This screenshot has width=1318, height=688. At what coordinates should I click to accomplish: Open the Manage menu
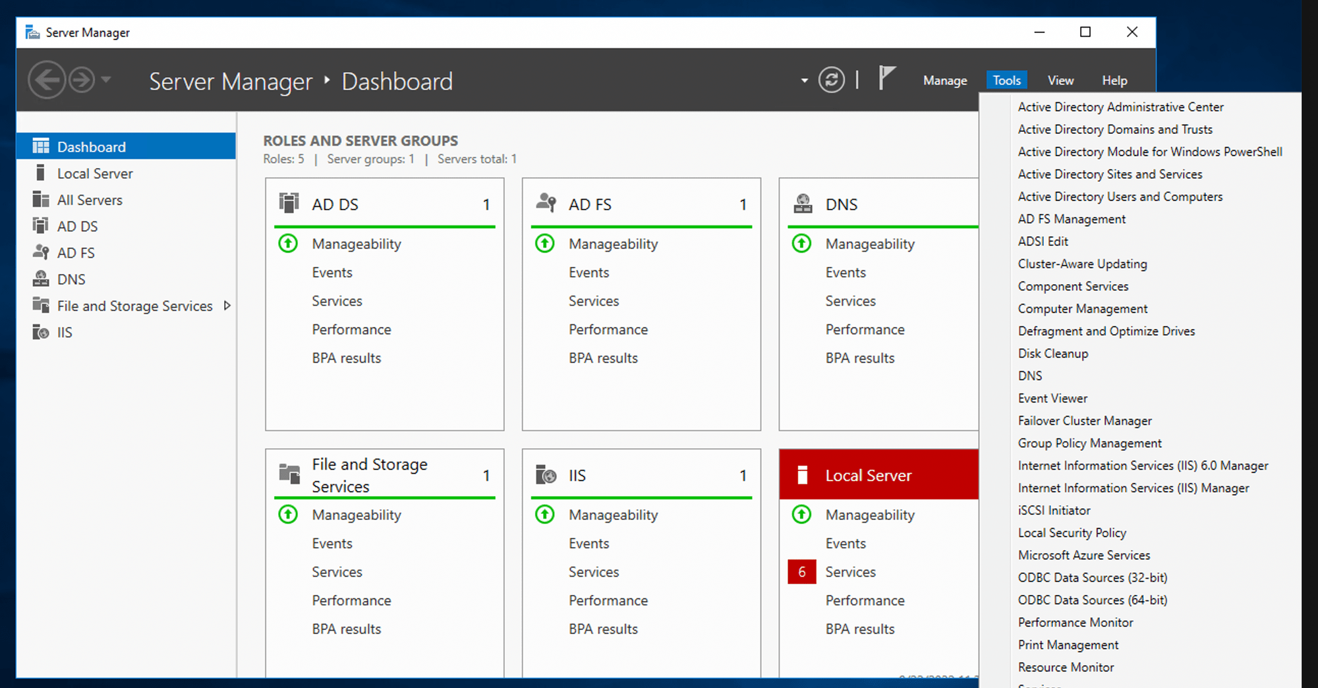point(944,80)
